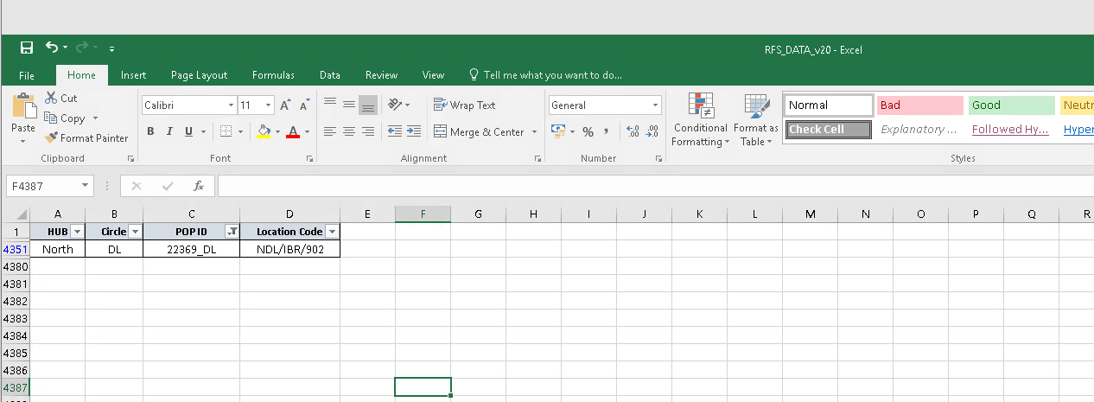Switch to the Insert ribbon tab
This screenshot has width=1094, height=402.
(133, 75)
